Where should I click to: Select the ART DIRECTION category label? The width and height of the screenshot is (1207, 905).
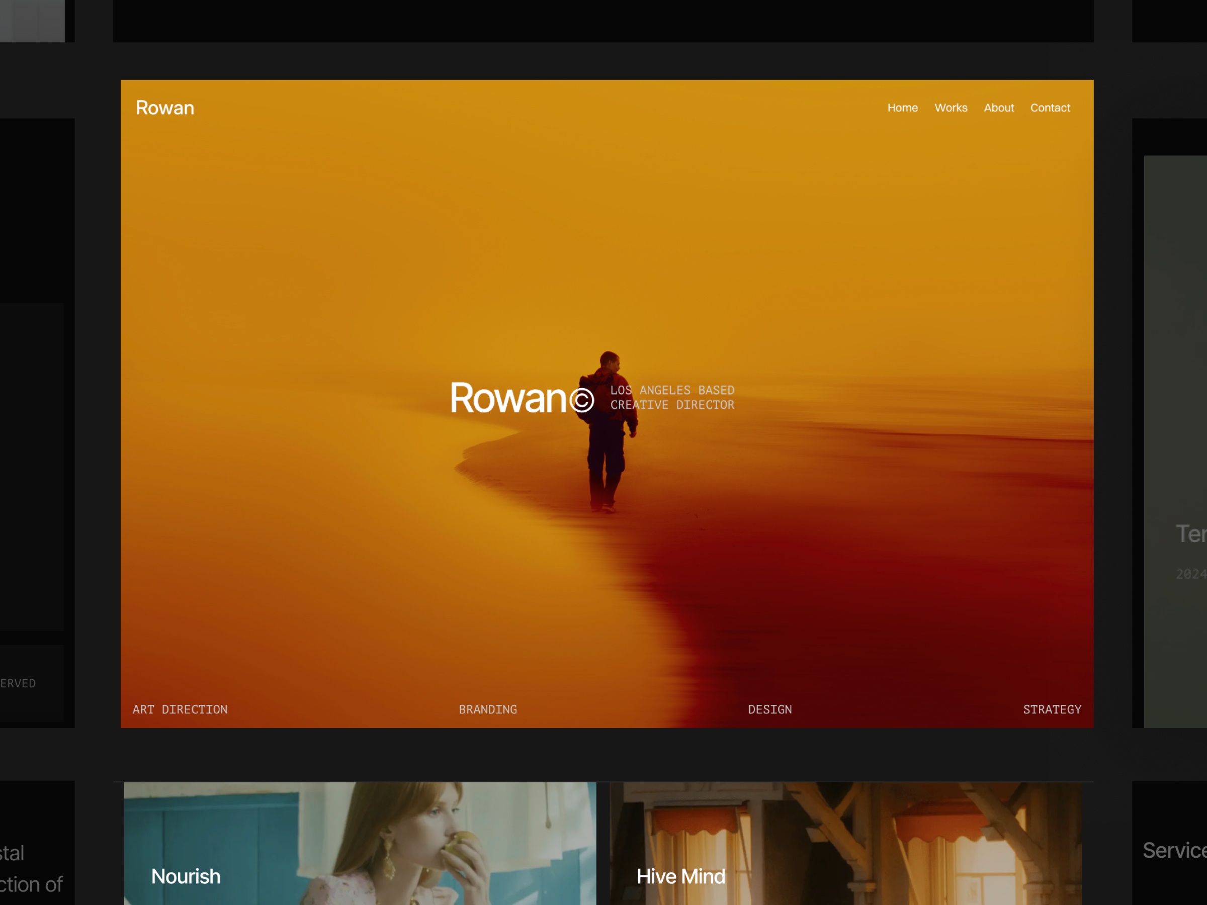[180, 710]
